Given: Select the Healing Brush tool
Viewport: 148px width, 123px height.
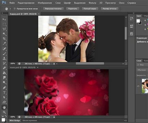Looking at the screenshot, I should click(4, 49).
